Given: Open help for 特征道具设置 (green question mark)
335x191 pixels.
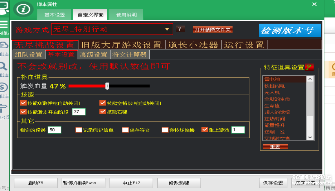Looking at the screenshot, I should (x=310, y=67).
